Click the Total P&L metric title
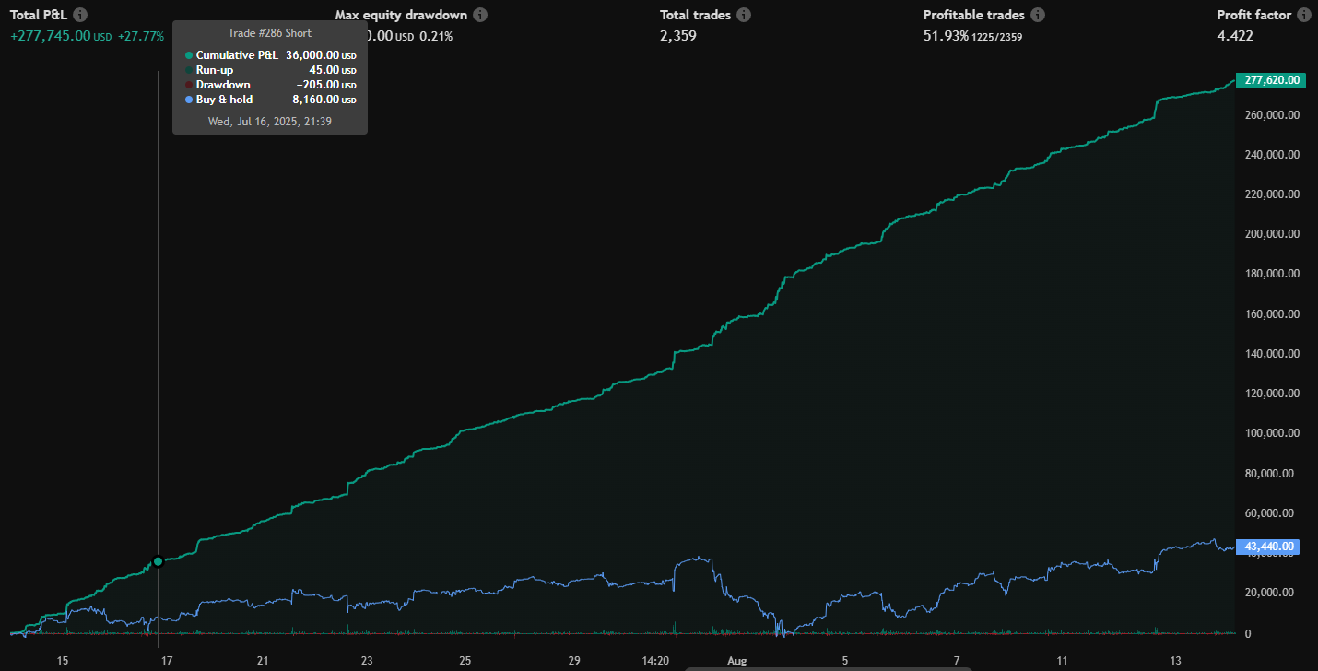 (x=38, y=16)
